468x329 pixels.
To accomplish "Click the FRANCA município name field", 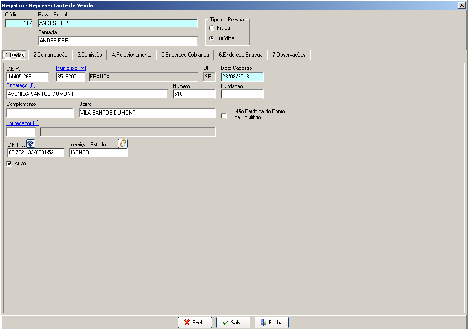I will [x=143, y=77].
